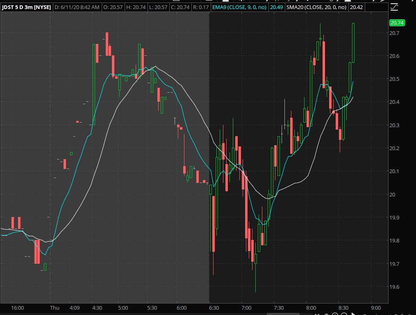416x315 pixels.
Task: Click the open price O: 20.57
Action: point(113,7)
